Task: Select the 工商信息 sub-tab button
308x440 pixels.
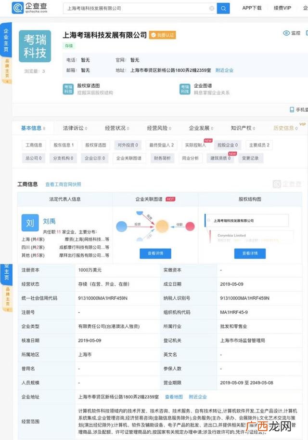Action: coord(34,145)
